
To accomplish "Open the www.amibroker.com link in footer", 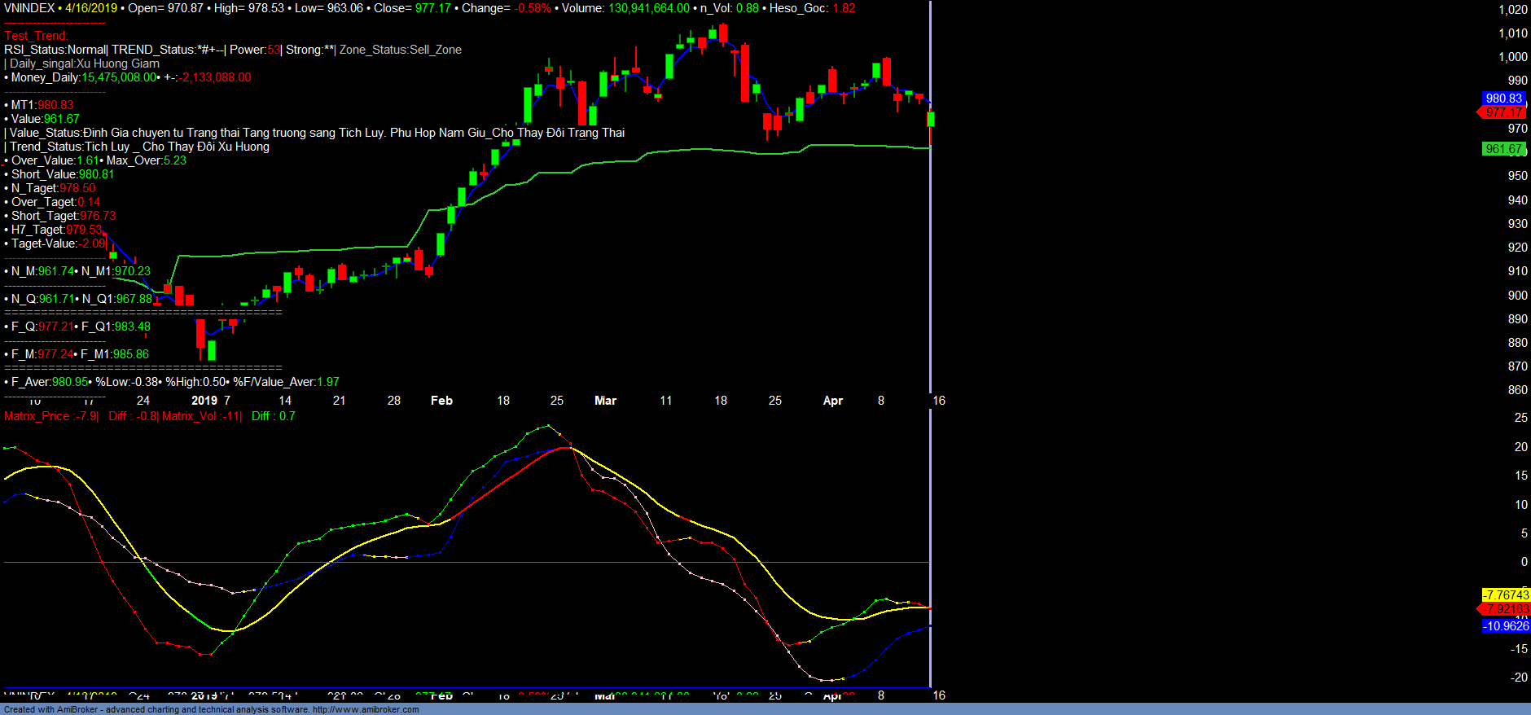I will (x=366, y=709).
